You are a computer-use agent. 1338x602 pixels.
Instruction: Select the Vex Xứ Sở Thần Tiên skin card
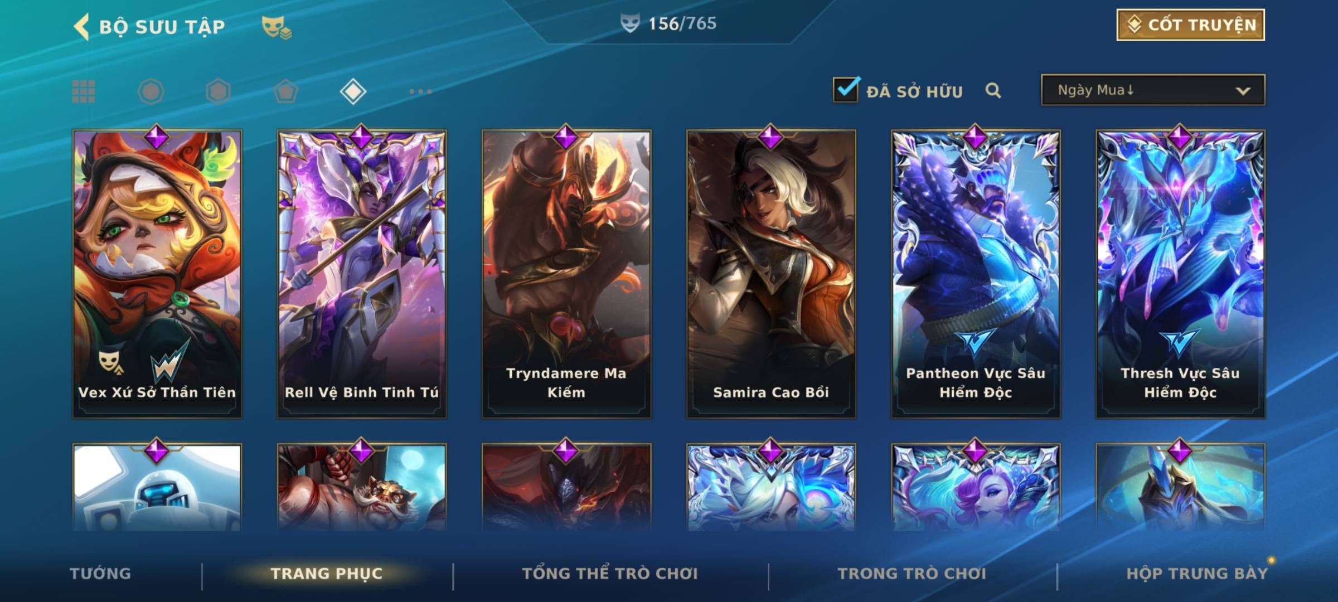point(157,274)
